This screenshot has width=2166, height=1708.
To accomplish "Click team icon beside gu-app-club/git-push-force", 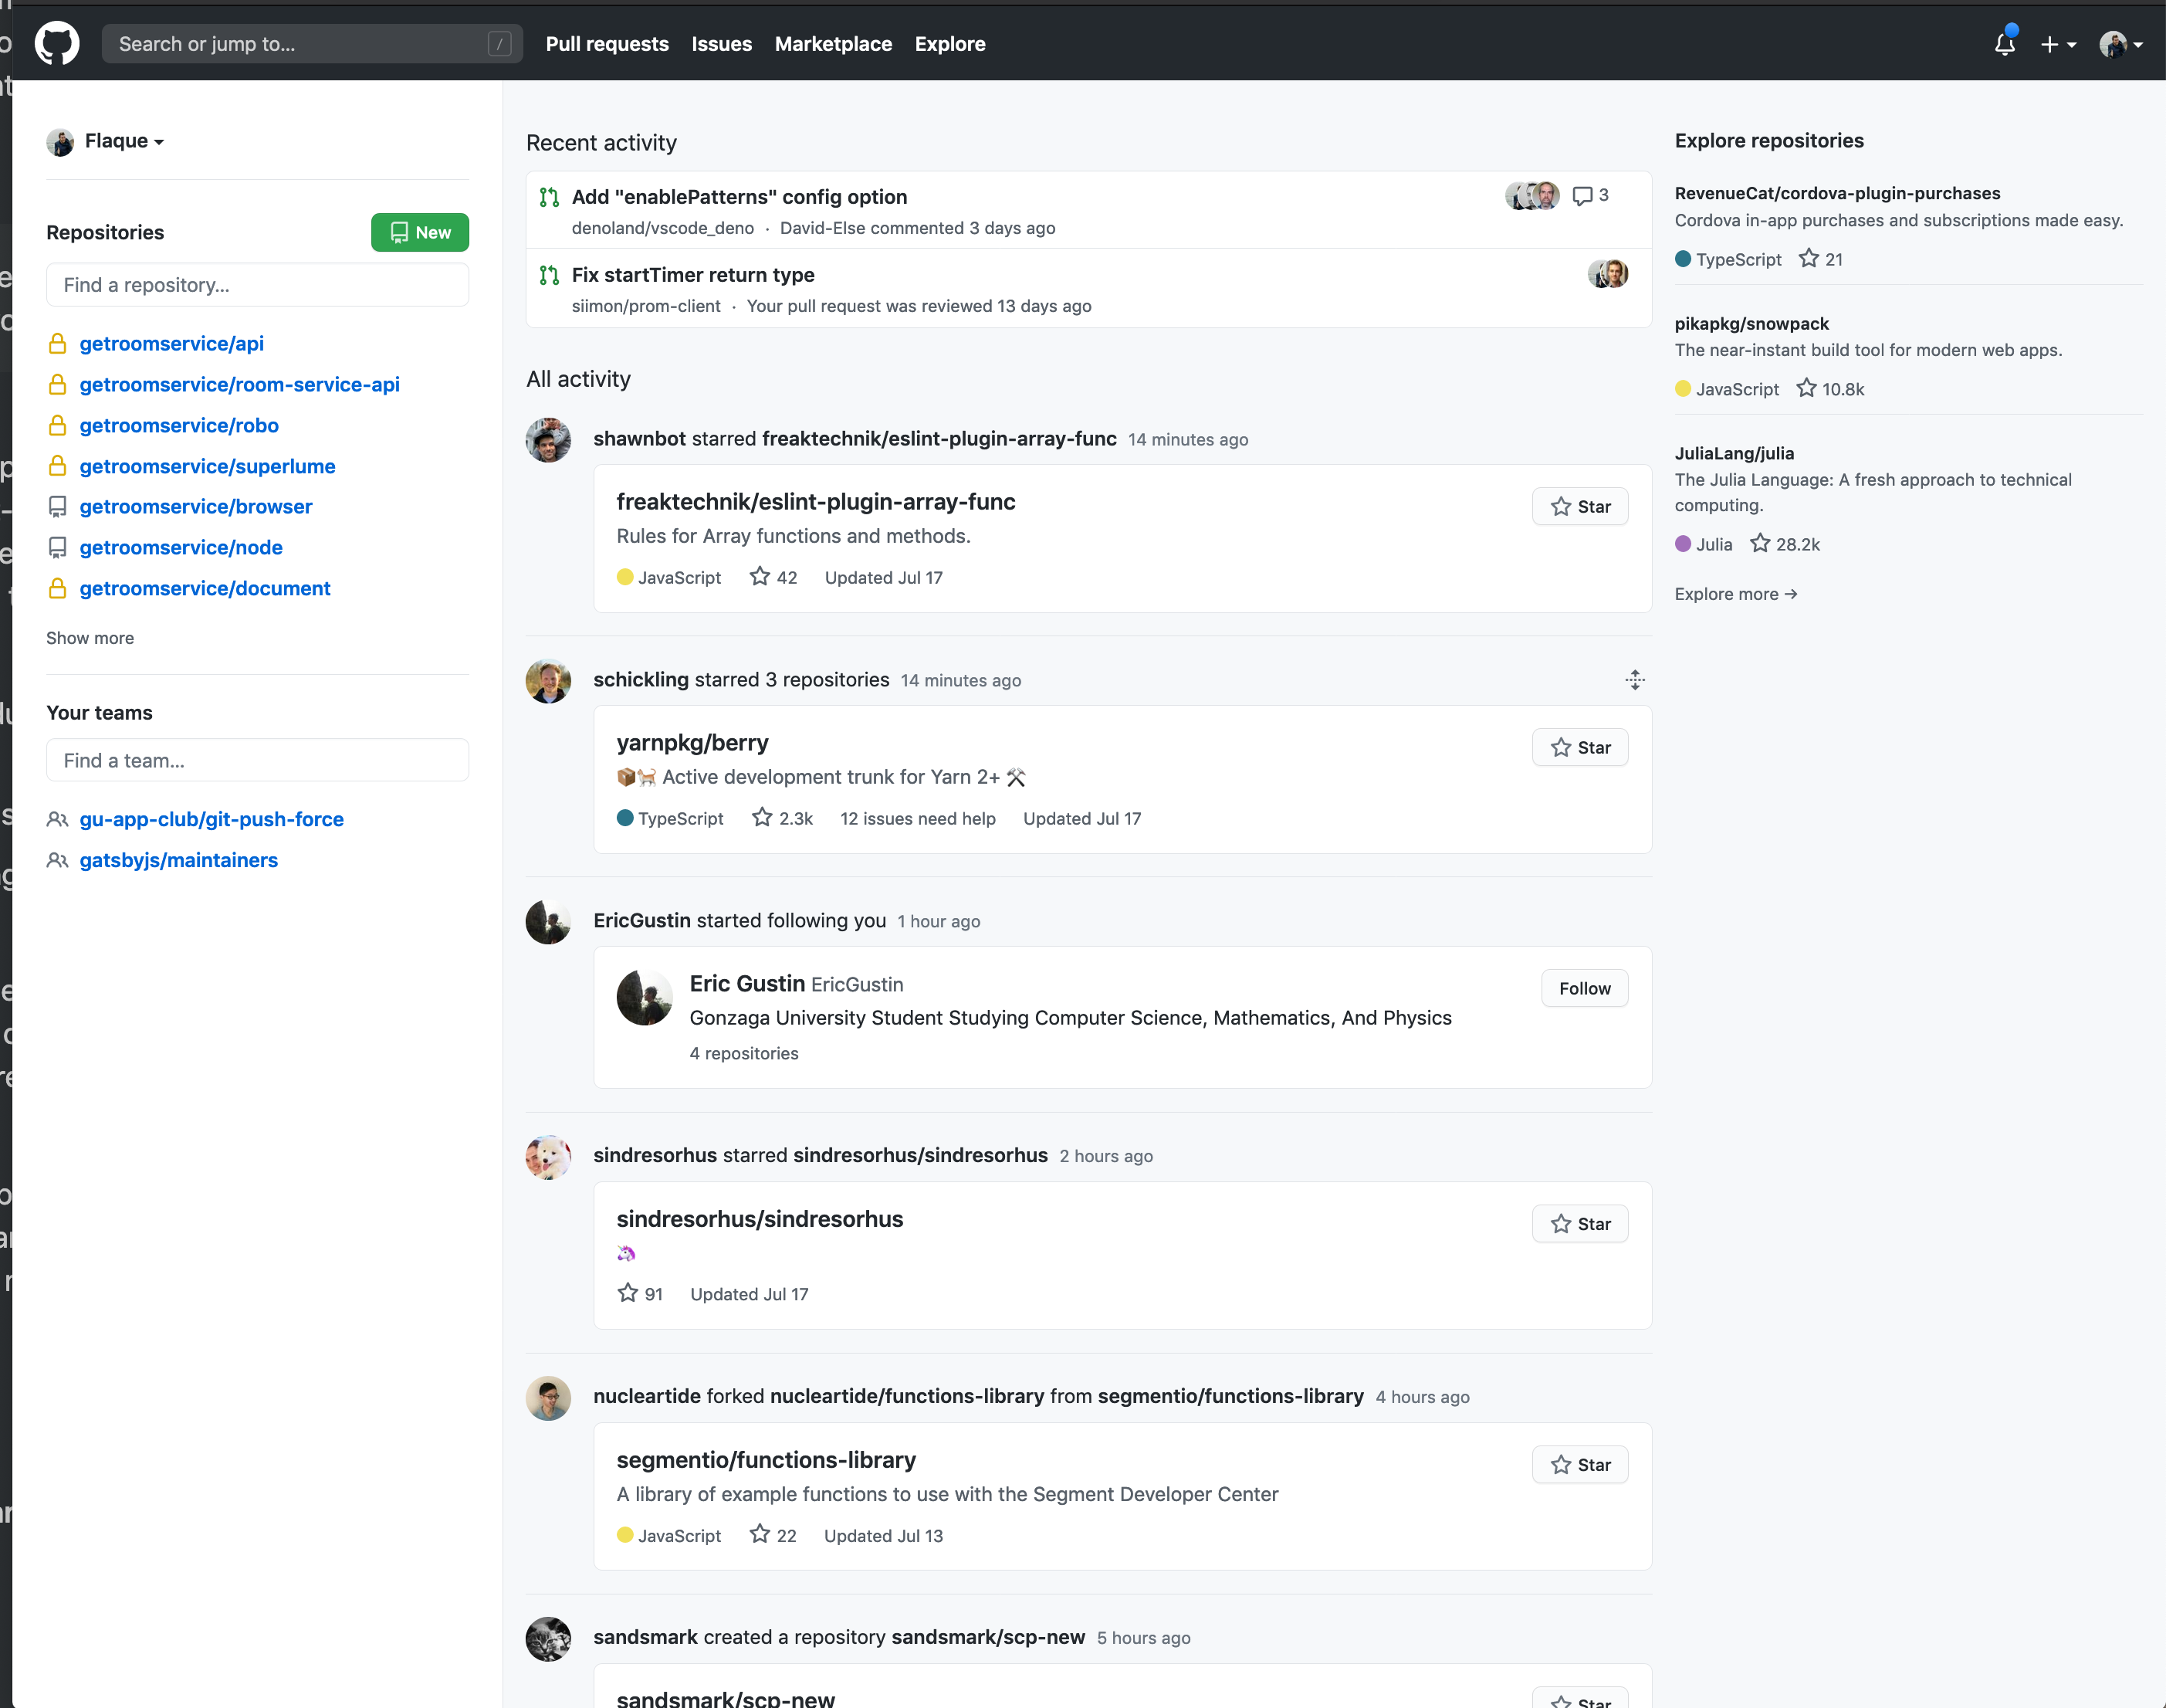I will (x=57, y=820).
